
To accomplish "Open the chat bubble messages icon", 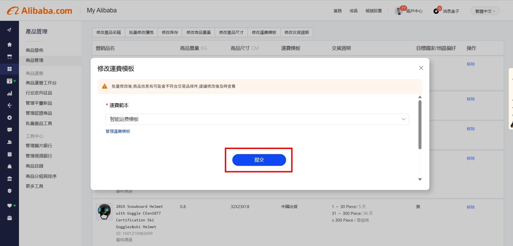I will tap(9, 130).
